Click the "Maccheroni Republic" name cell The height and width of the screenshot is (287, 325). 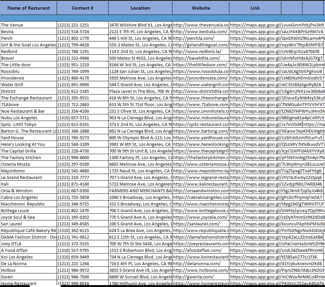pyautogui.click(x=28, y=204)
